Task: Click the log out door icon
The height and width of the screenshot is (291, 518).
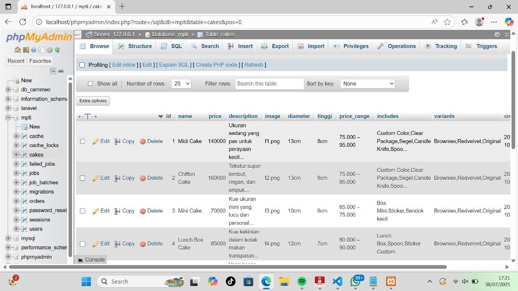Action: 25,50
